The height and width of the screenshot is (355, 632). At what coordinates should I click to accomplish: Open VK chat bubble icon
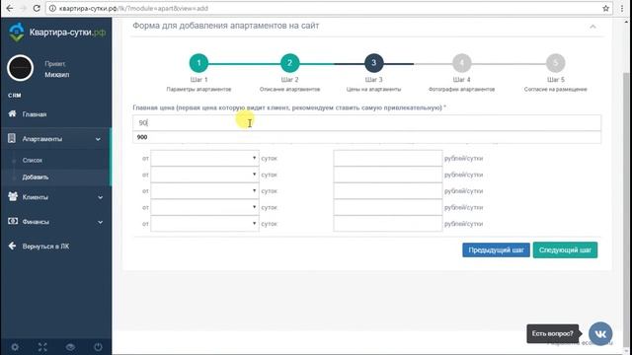click(600, 333)
